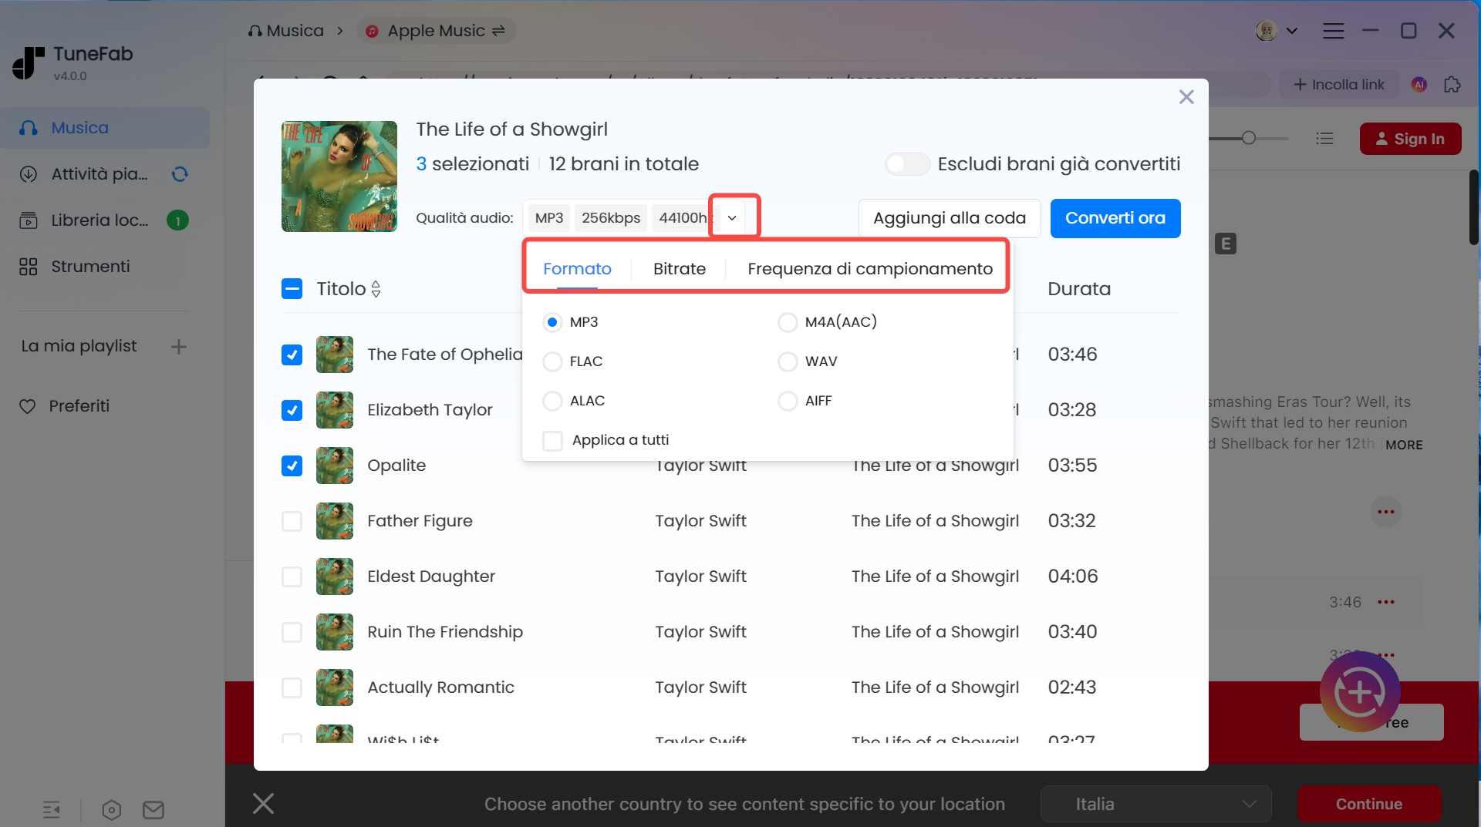Open the Italia country dropdown

tap(1155, 803)
